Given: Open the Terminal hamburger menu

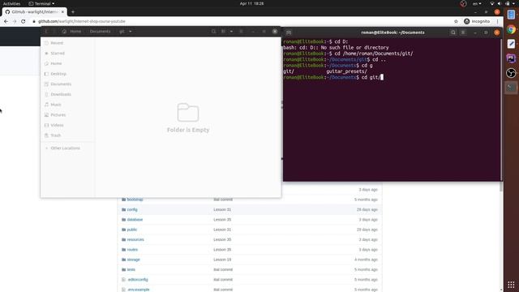Looking at the screenshot, I should (x=463, y=32).
